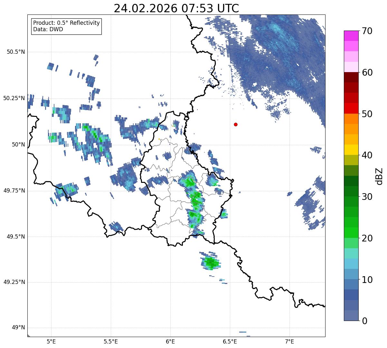Pick the bright green colorbar swatch at 20
The width and height of the screenshot is (387, 348).
coord(351,232)
